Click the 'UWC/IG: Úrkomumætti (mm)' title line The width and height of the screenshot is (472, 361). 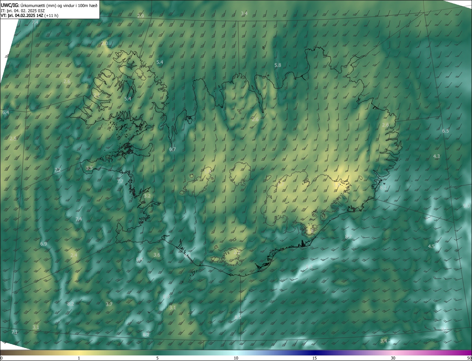point(49,5)
